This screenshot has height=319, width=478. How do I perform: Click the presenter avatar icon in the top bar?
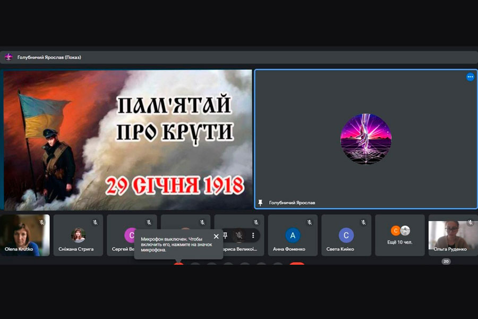8,57
